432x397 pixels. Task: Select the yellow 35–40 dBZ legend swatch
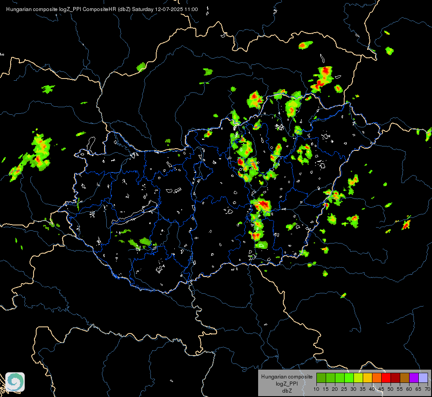coord(368,378)
